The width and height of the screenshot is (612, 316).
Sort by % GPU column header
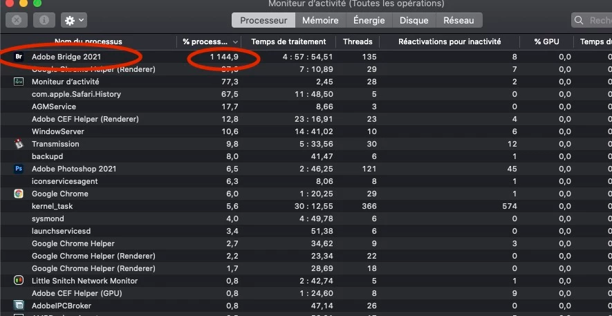coord(546,41)
